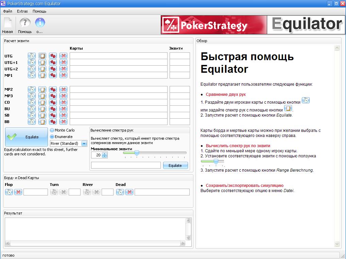Deal random cards to UTG

pos(53,56)
